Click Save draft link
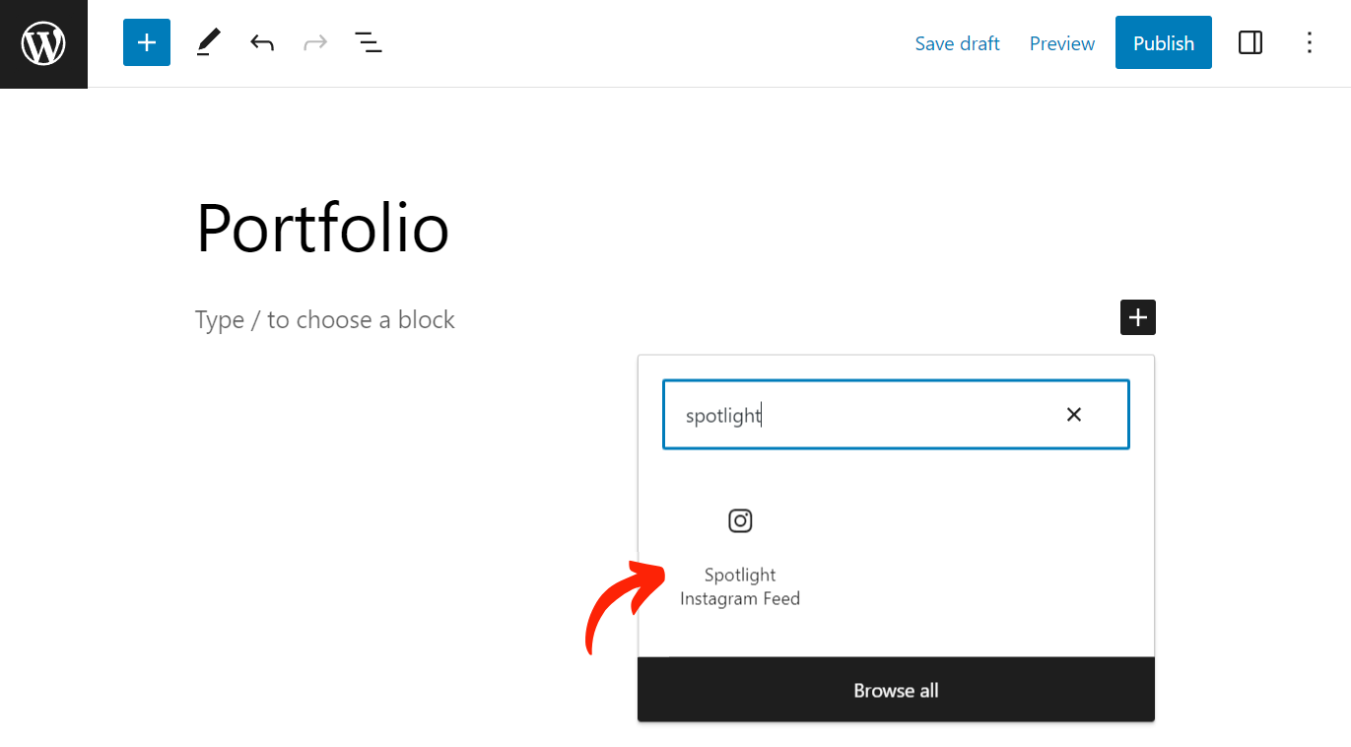The image size is (1351, 747). pos(957,43)
